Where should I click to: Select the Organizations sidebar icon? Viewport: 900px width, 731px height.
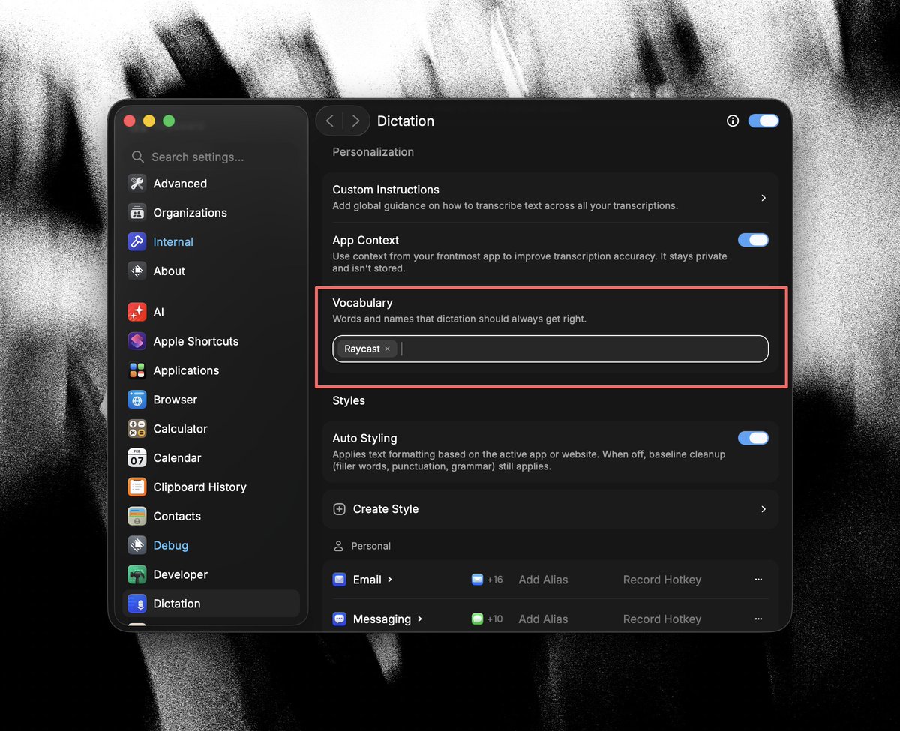click(x=136, y=213)
